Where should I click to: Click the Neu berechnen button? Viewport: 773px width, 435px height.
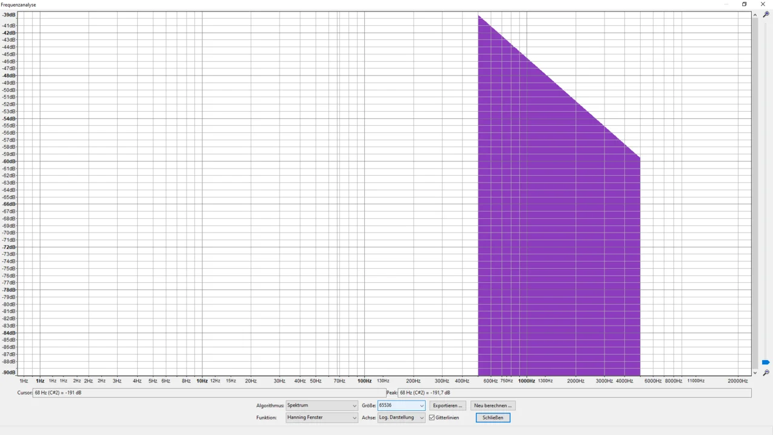coord(492,405)
